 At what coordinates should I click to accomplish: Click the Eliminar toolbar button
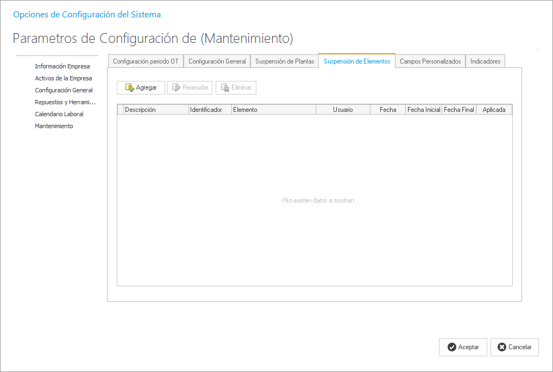[x=236, y=87]
